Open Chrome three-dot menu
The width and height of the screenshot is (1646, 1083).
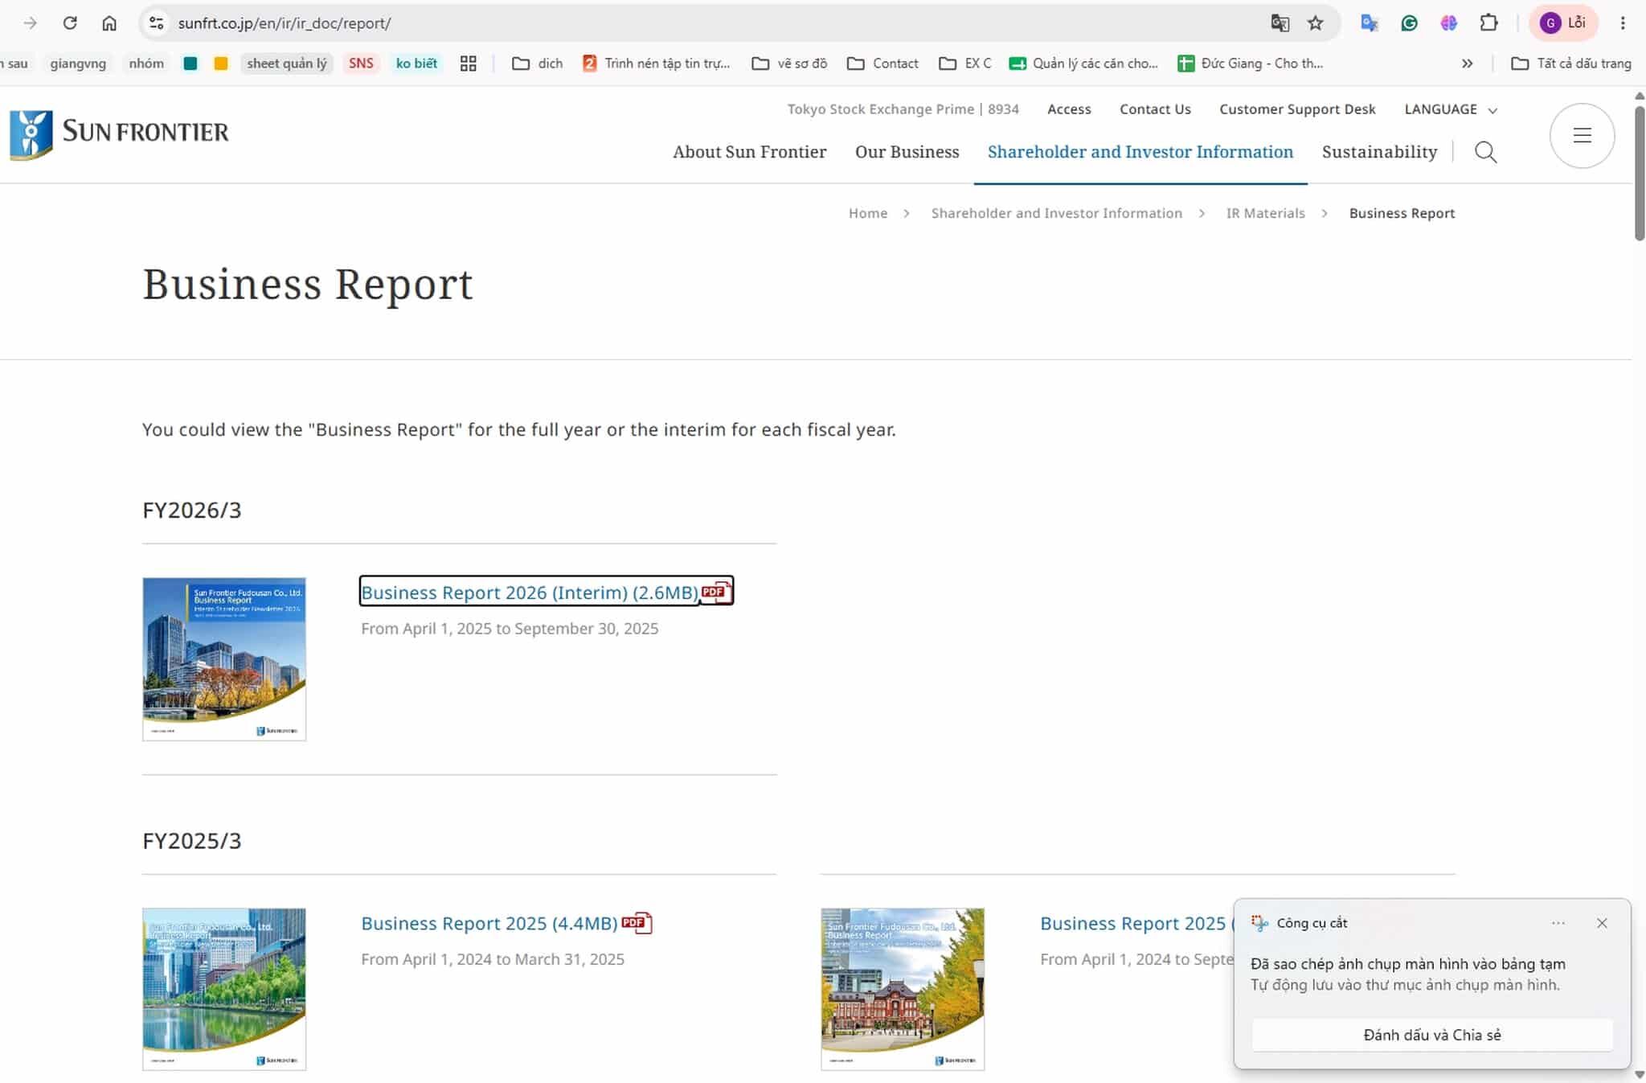coord(1623,23)
